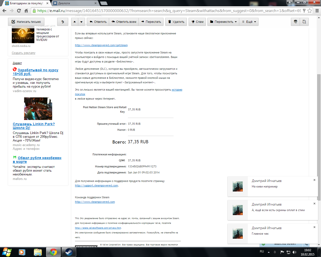This screenshot has width=321, height=257.
Task: Dismiss the 'На киви например' notification
Action: (314, 180)
